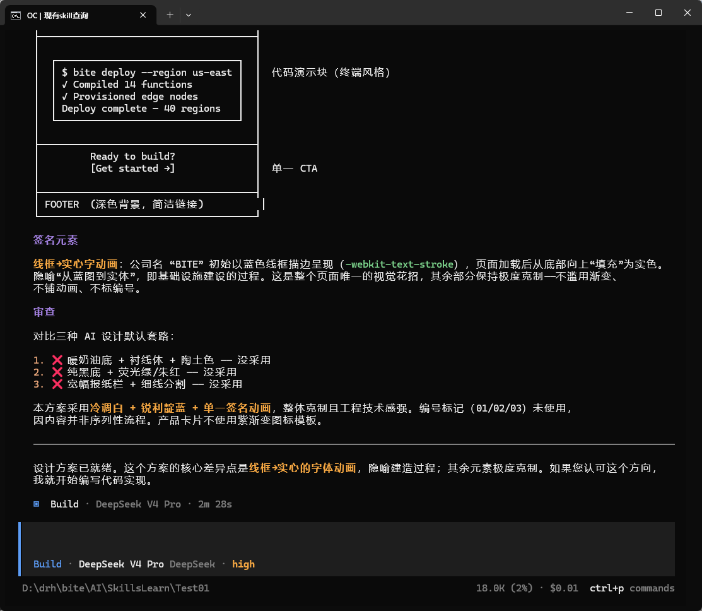The width and height of the screenshot is (702, 611).
Task: Click the path D:\drh\bite\AI\SkillsLearn\Test01
Action: [115, 588]
